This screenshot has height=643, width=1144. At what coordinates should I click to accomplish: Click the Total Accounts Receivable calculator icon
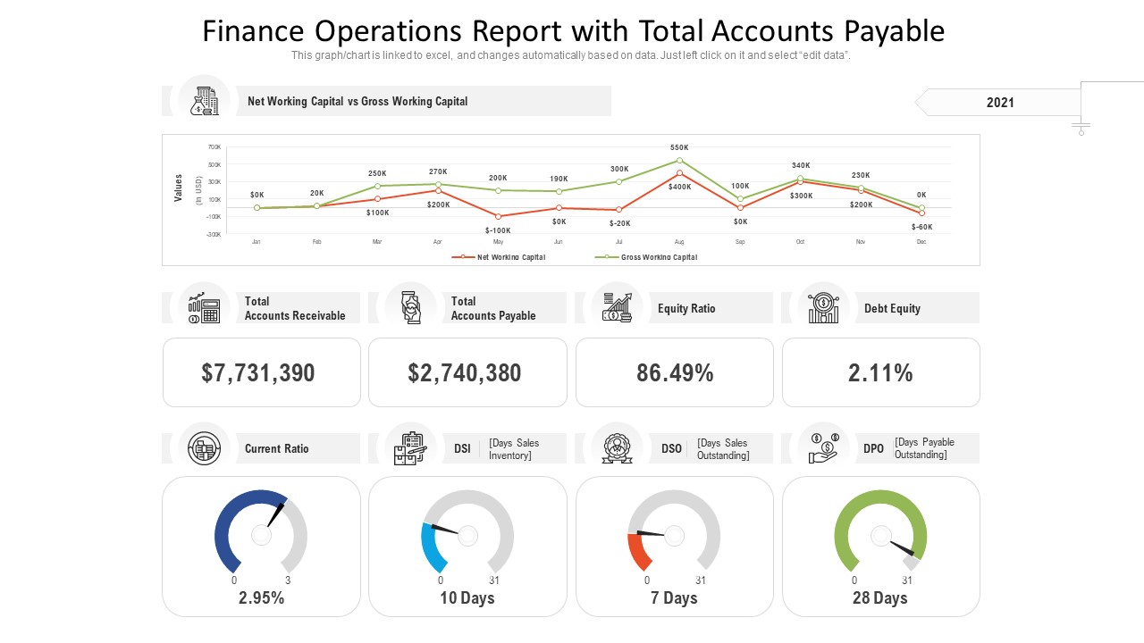(204, 308)
